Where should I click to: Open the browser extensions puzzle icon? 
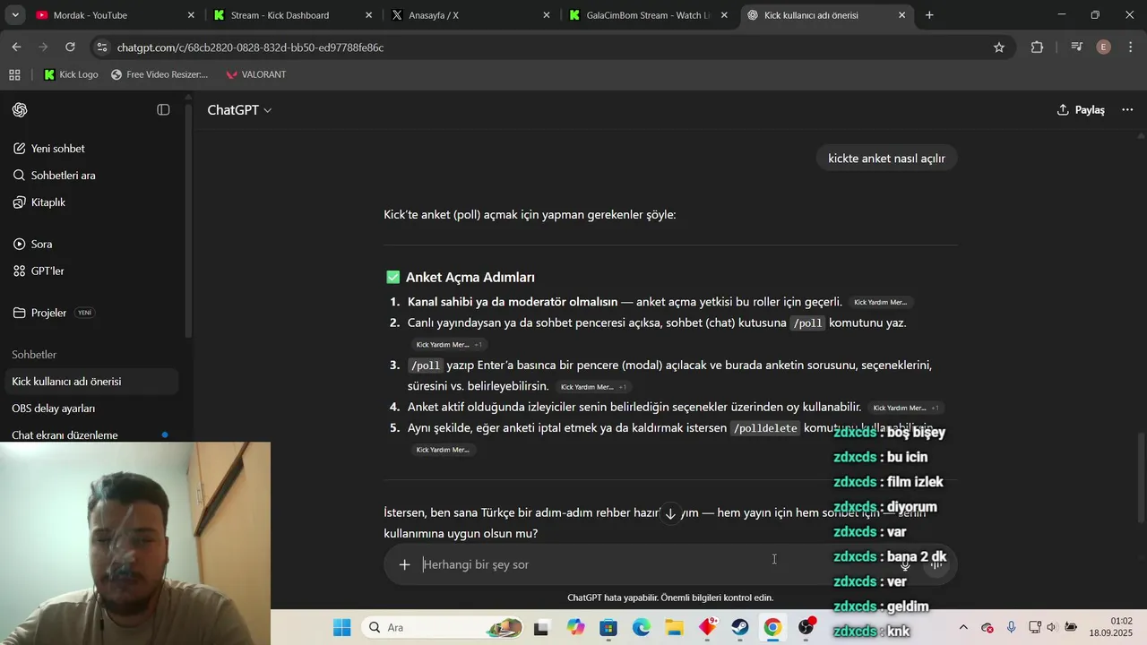tap(1037, 47)
